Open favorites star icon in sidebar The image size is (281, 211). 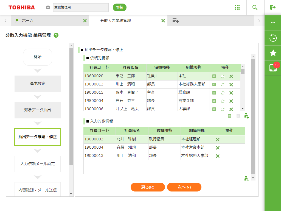(273, 53)
